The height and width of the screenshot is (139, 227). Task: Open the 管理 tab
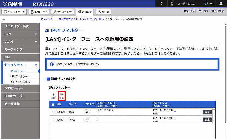tap(104, 12)
